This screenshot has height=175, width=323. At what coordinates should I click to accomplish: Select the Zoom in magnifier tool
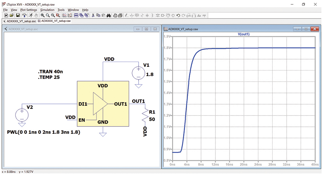coord(43,15)
